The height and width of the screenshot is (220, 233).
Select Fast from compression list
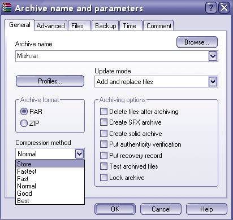(50, 179)
